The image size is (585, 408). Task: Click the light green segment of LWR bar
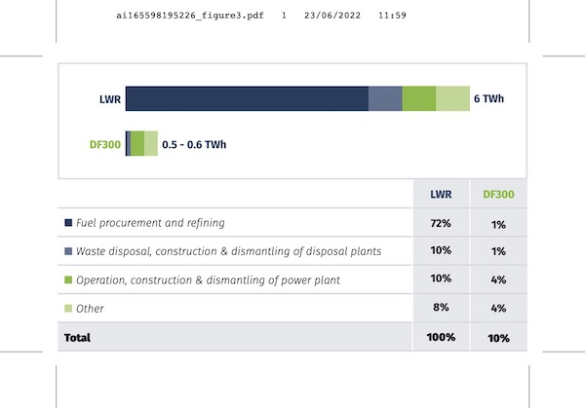pos(451,98)
